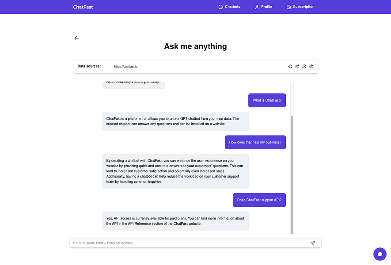This screenshot has height=265, width=391.
Task: Open the Profile menu item
Action: coord(267,7)
